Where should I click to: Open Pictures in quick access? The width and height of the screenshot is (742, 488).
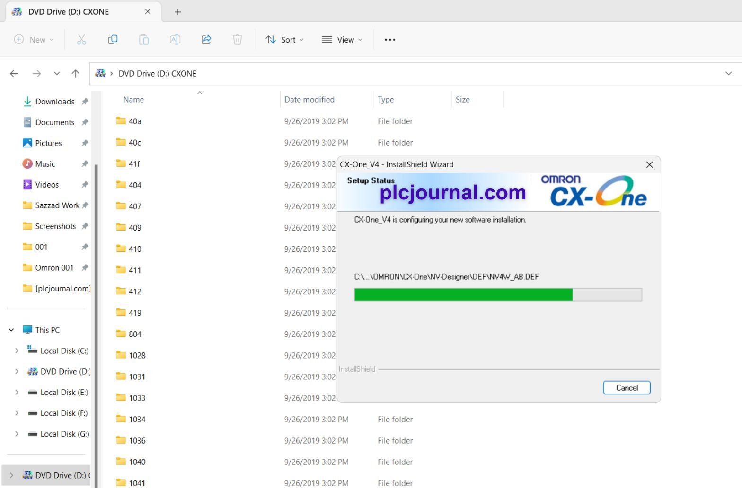point(49,143)
